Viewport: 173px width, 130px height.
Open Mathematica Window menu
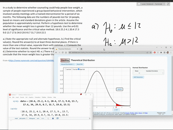(50, 97)
